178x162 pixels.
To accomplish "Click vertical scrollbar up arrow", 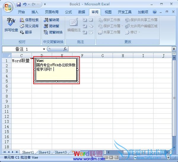I will tap(174, 58).
